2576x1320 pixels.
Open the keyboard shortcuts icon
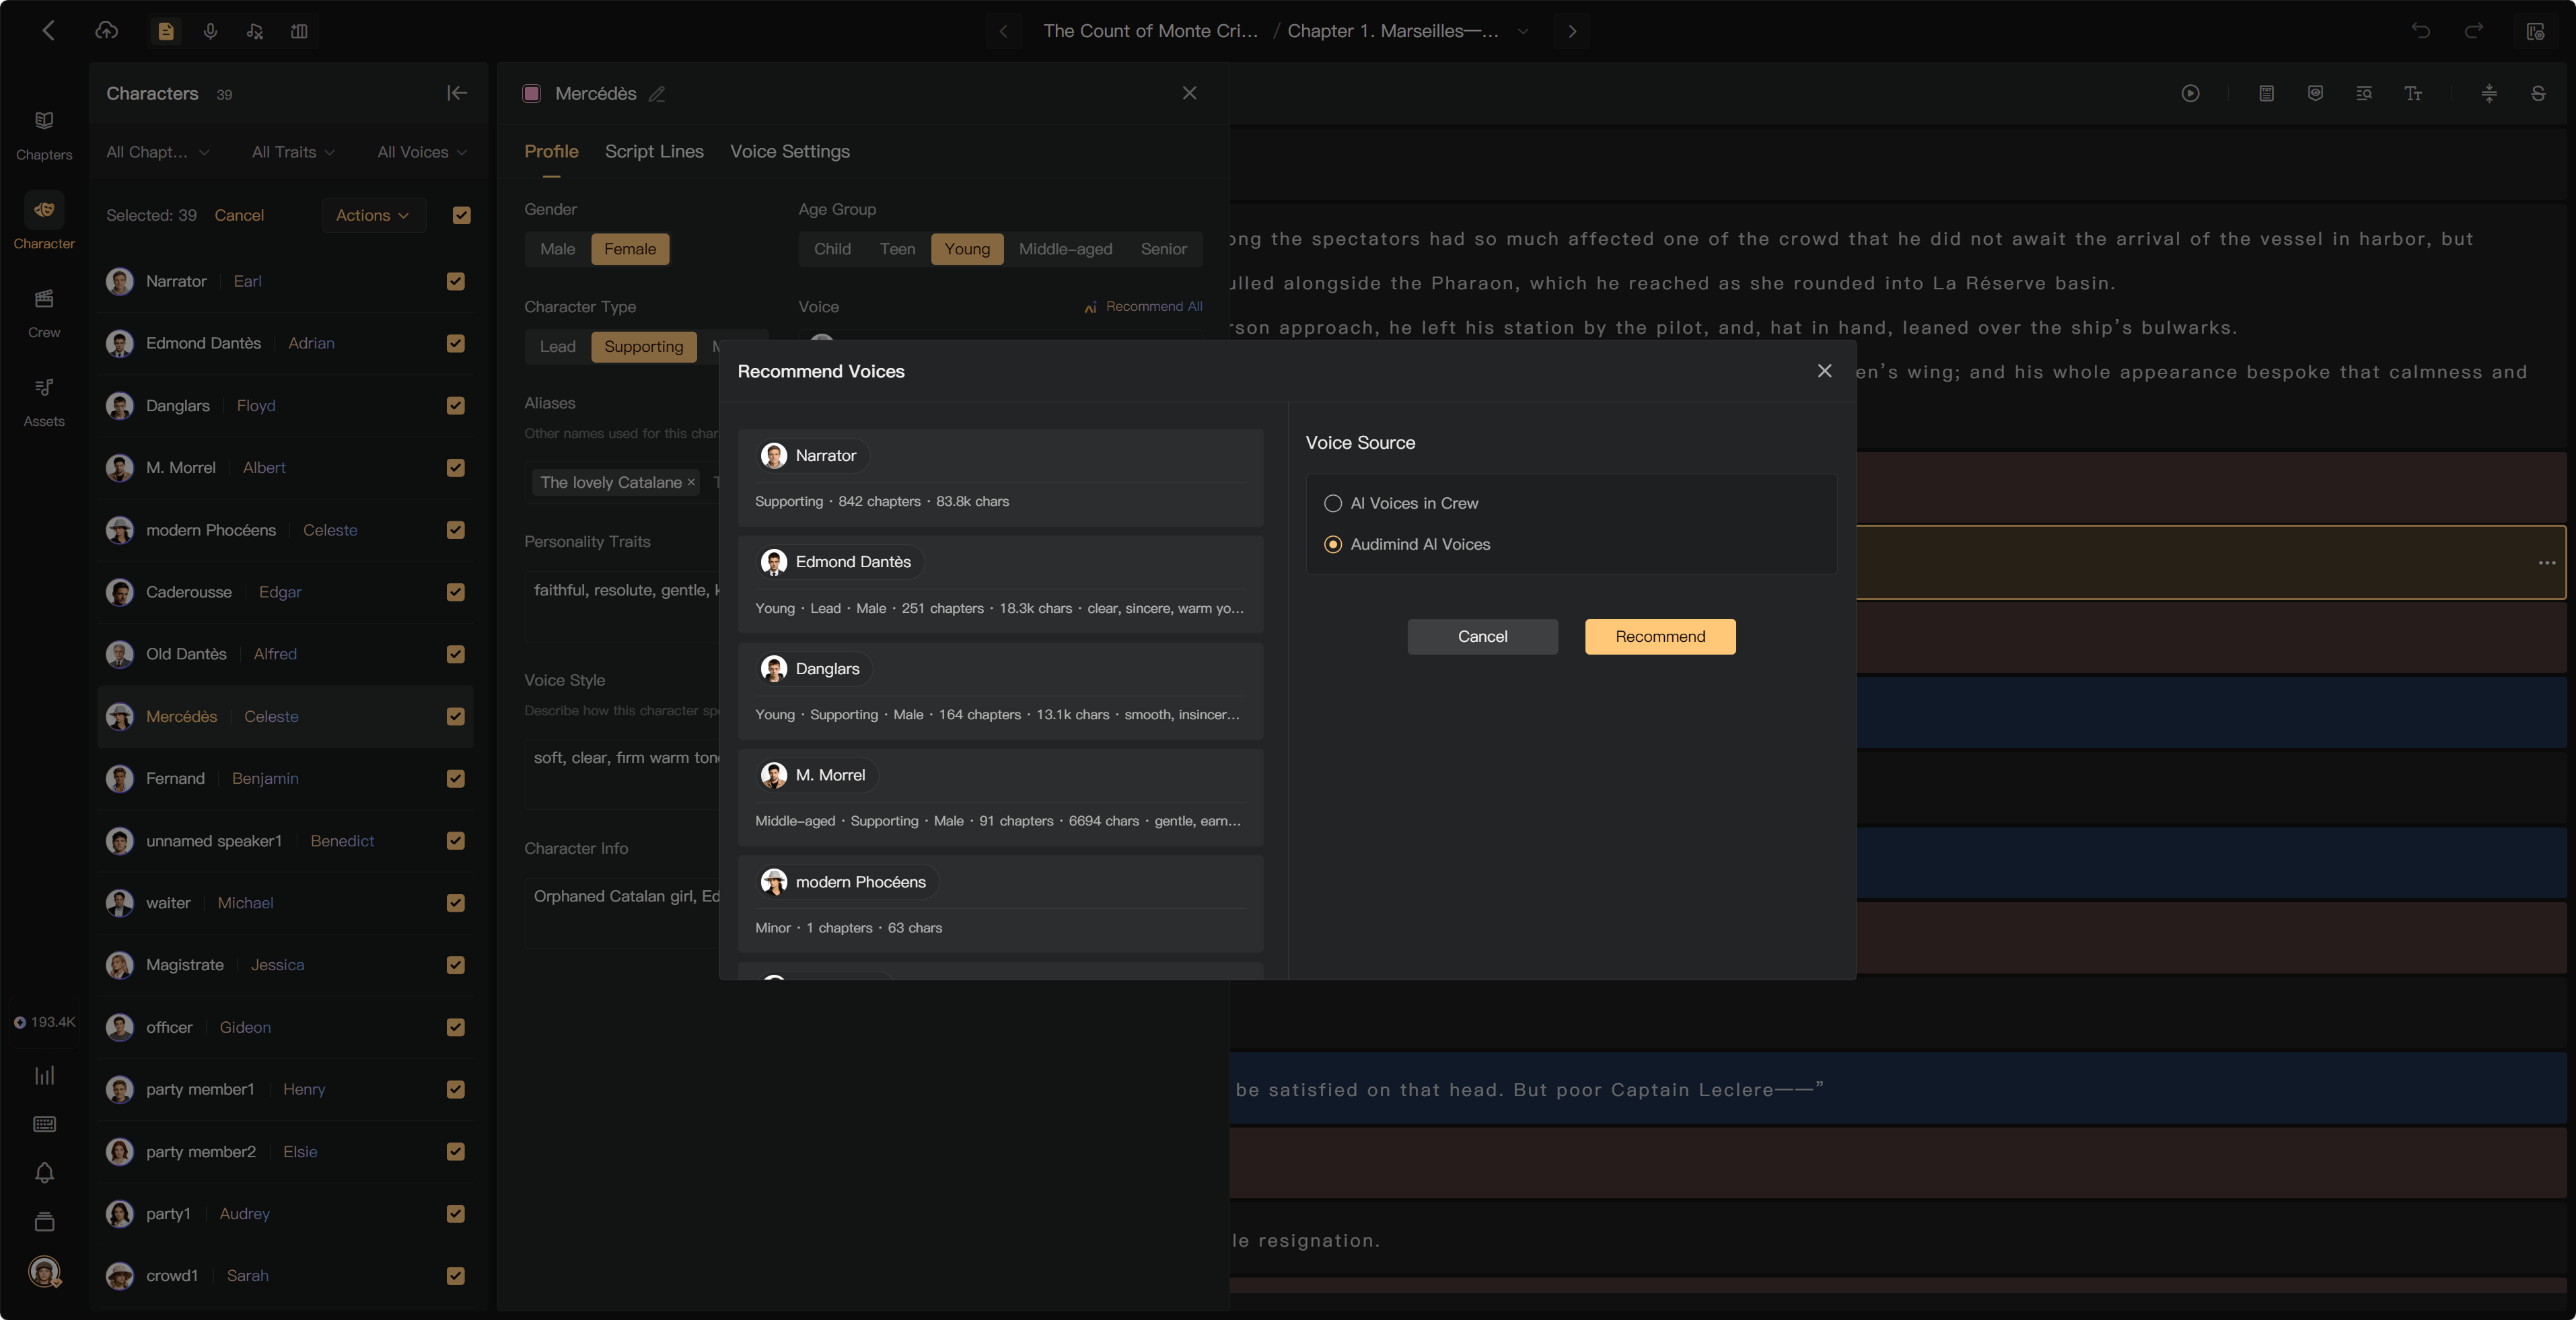pos(44,1124)
